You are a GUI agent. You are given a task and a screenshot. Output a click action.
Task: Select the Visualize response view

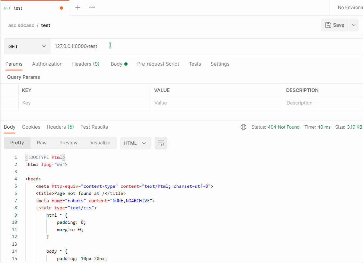click(100, 143)
